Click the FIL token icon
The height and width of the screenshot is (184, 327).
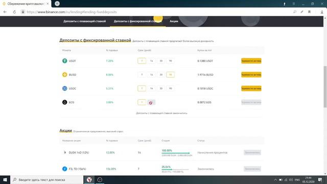(65, 169)
